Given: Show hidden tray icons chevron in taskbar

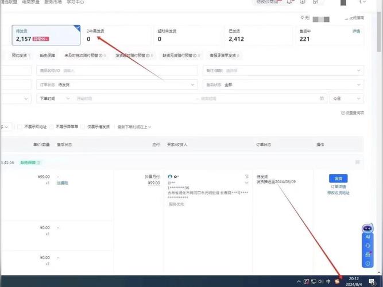Looking at the screenshot, I should coord(299,281).
